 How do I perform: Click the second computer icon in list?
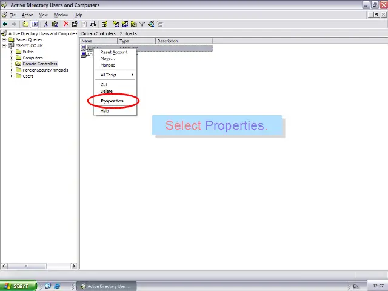coord(84,55)
